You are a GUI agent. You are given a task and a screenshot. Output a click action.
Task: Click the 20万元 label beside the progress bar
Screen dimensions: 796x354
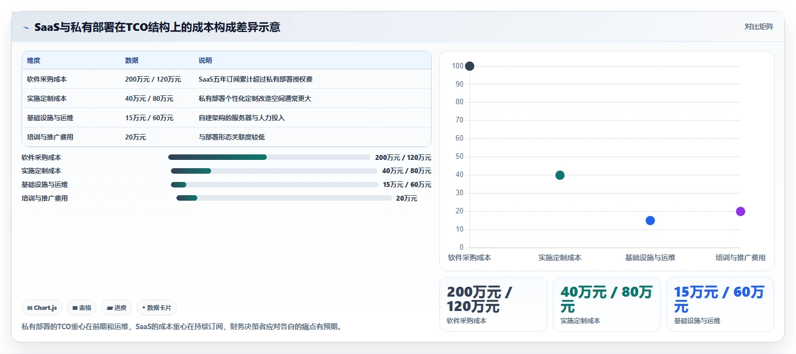point(407,199)
